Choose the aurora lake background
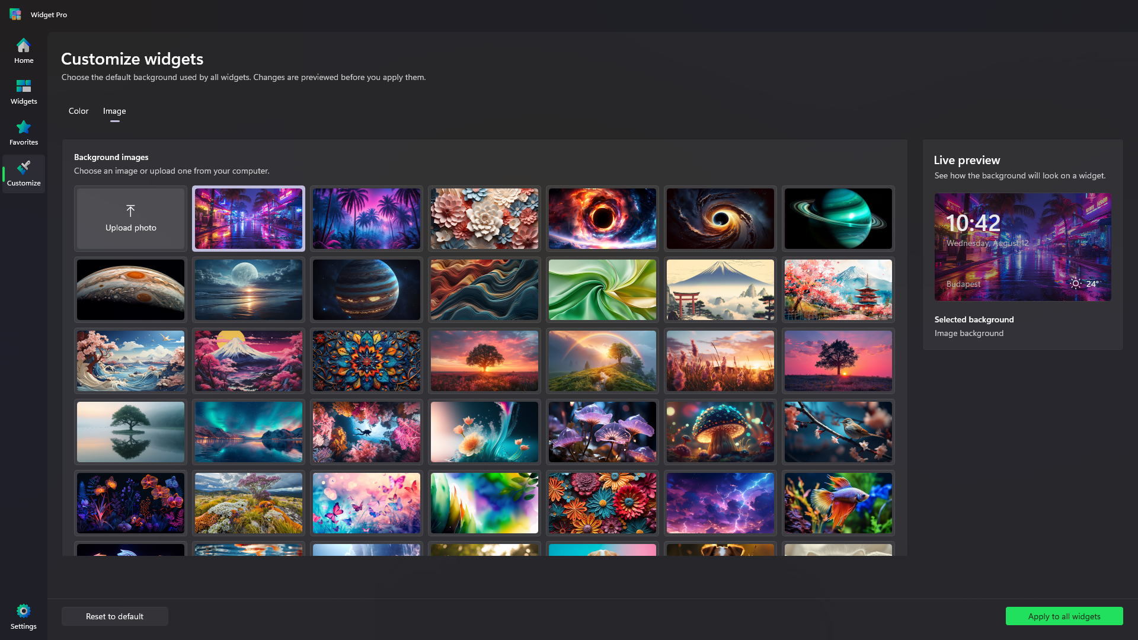The height and width of the screenshot is (640, 1138). (248, 432)
